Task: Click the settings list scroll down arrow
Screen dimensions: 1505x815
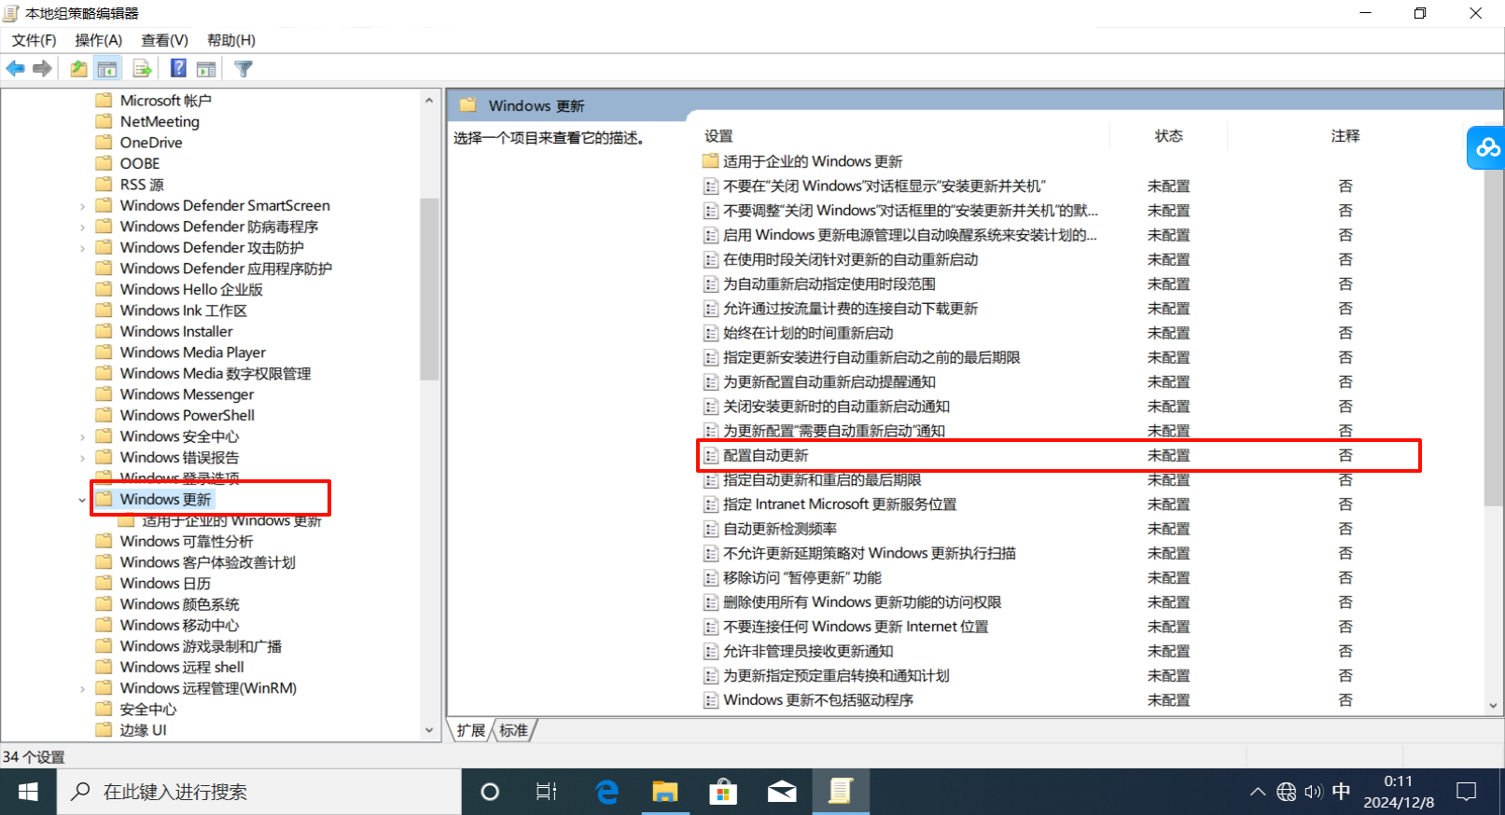Action: pos(1493,707)
